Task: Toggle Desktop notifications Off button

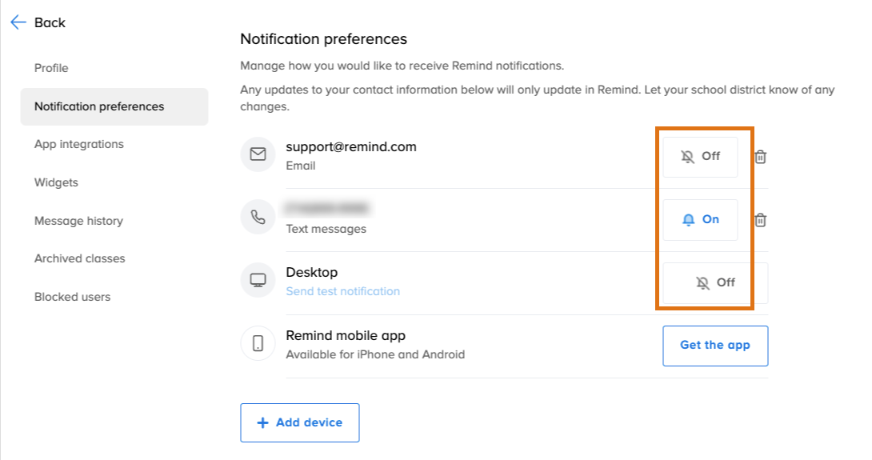Action: point(714,283)
